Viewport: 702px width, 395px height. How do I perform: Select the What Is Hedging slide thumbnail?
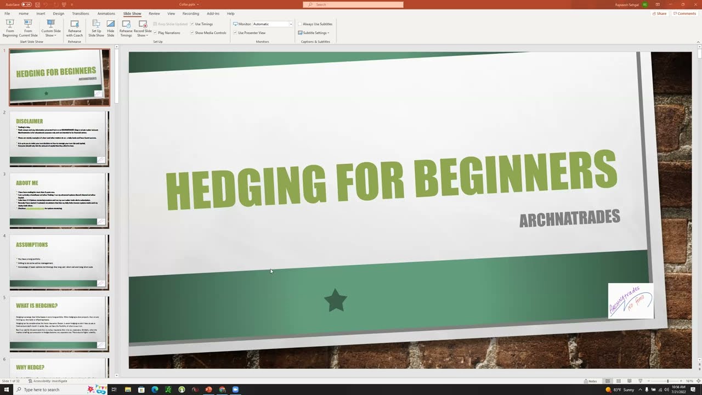(x=59, y=324)
